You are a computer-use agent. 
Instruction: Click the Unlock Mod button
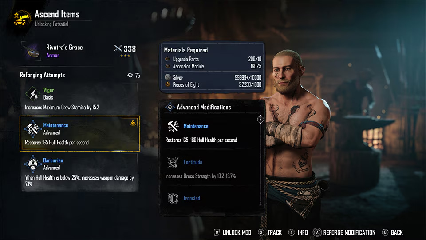point(233,232)
